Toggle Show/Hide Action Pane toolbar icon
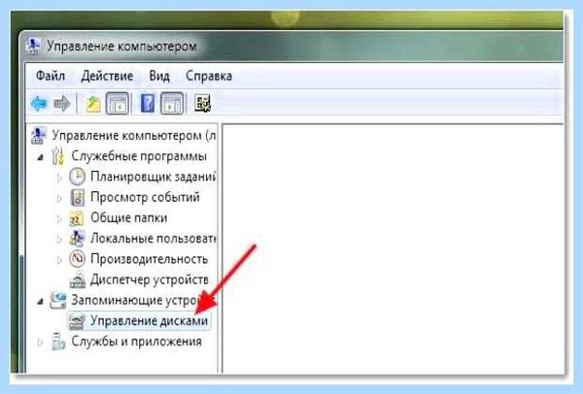Image resolution: width=583 pixels, height=394 pixels. click(x=172, y=103)
